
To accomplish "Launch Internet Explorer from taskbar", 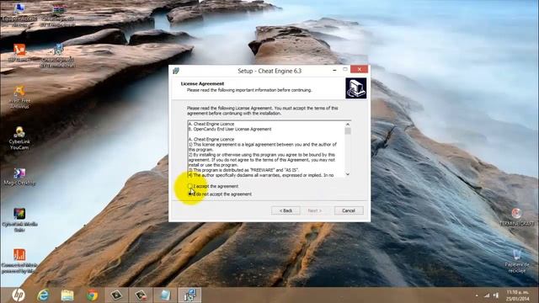I will point(43,295).
